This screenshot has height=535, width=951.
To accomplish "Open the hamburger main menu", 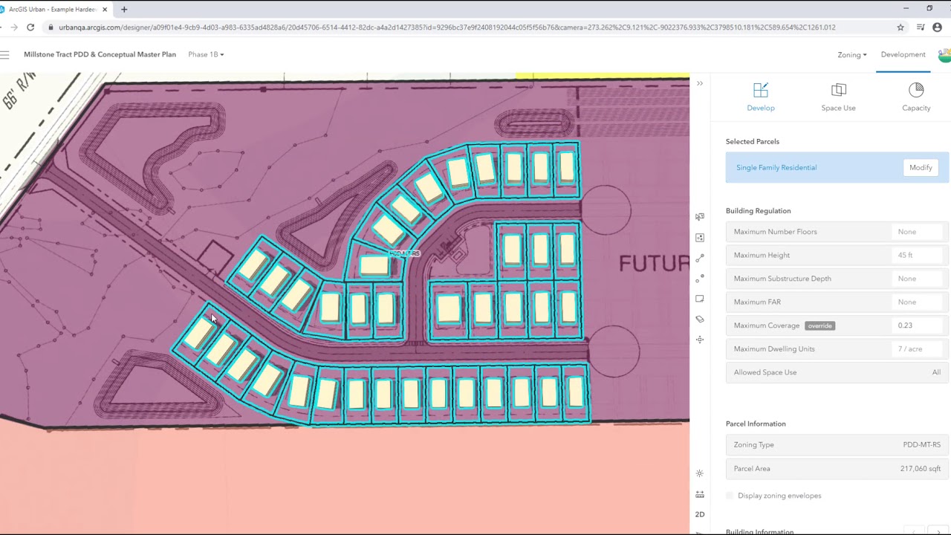I will [4, 54].
